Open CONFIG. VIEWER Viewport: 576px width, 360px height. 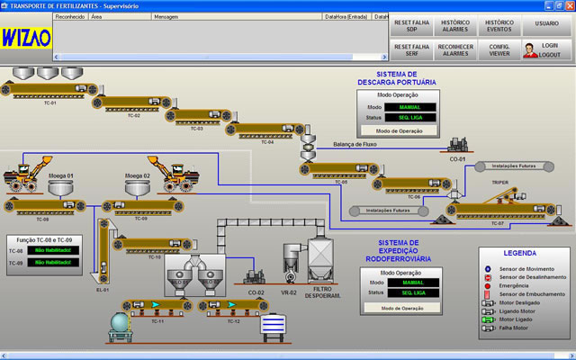tap(499, 50)
